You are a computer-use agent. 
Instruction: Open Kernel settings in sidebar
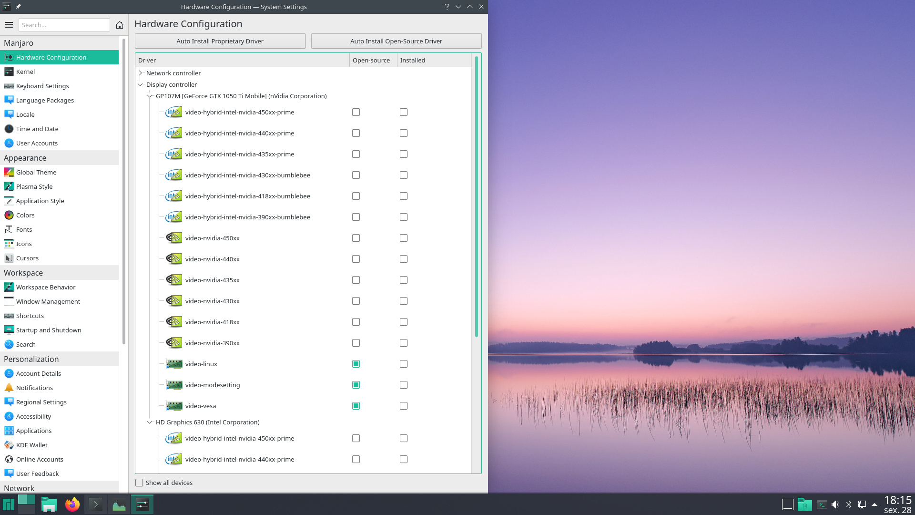tap(25, 72)
